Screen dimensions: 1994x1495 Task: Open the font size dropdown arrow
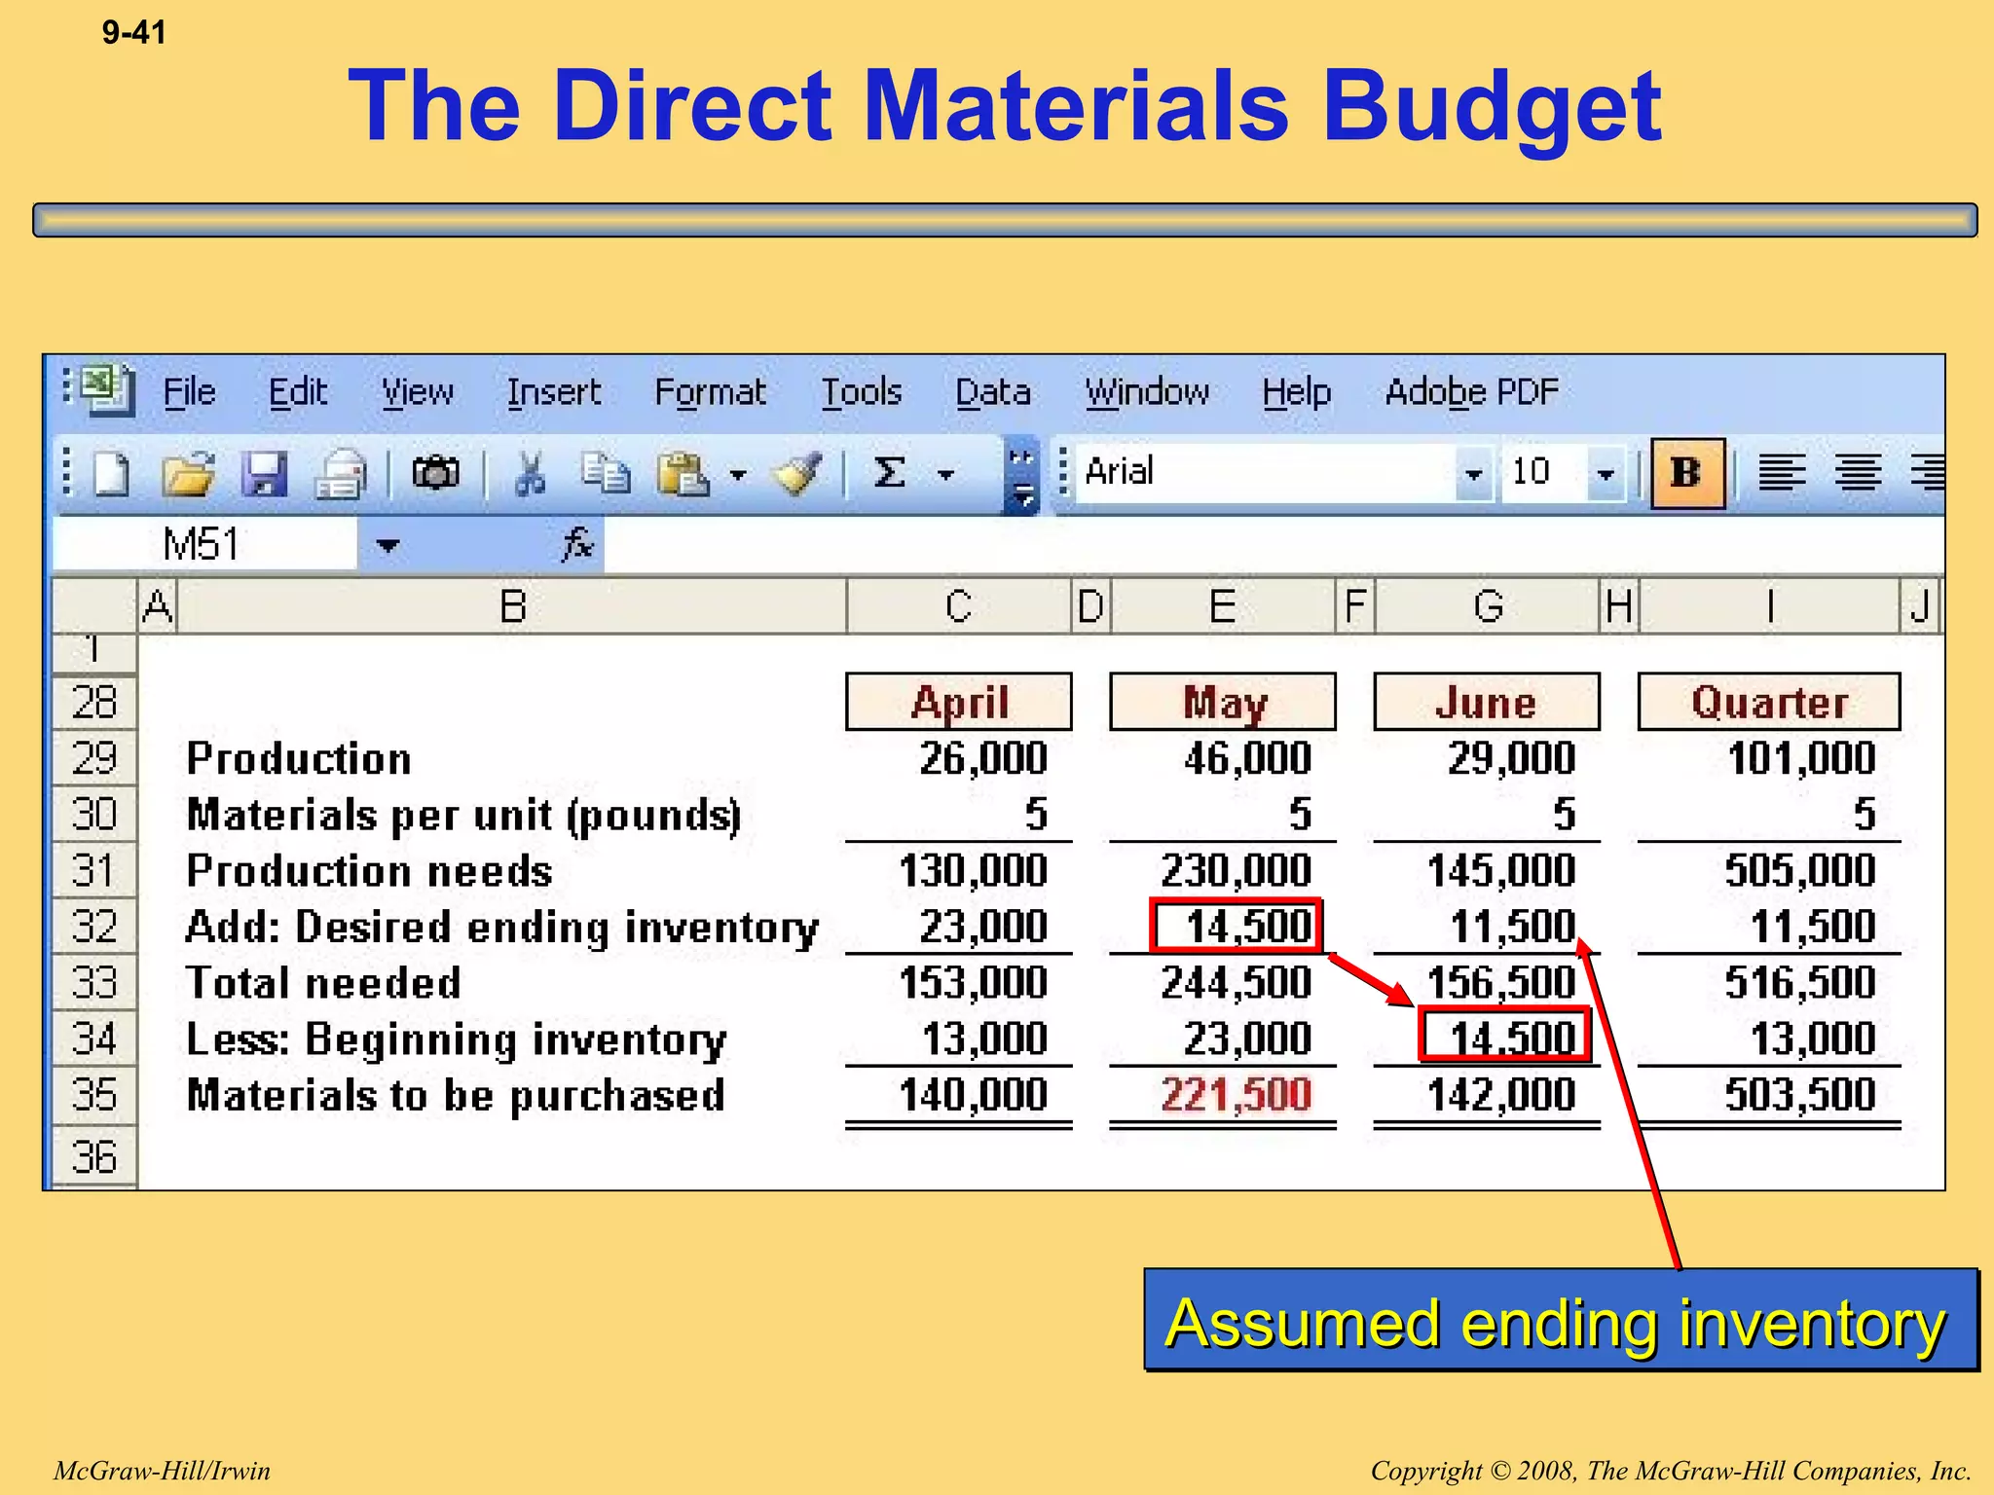click(x=1606, y=474)
